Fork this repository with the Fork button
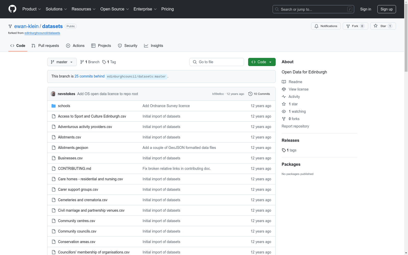Image resolution: width=408 pixels, height=255 pixels. [355, 26]
